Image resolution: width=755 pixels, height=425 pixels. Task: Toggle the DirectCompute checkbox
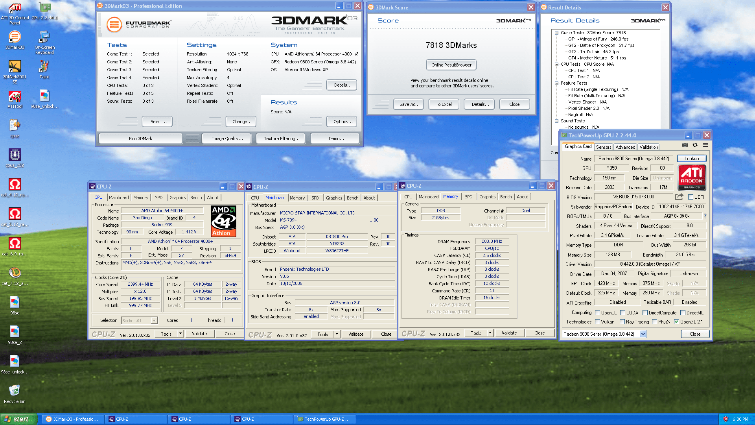pyautogui.click(x=645, y=313)
